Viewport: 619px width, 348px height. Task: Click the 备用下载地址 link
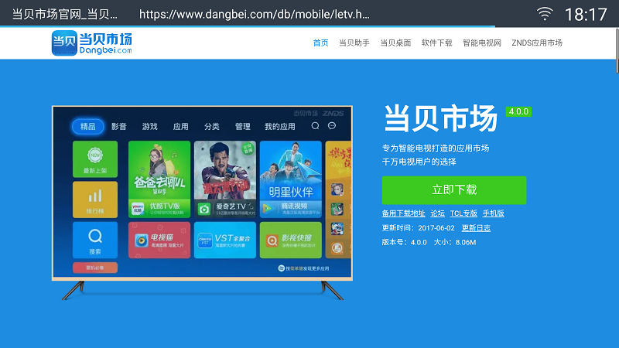click(403, 213)
